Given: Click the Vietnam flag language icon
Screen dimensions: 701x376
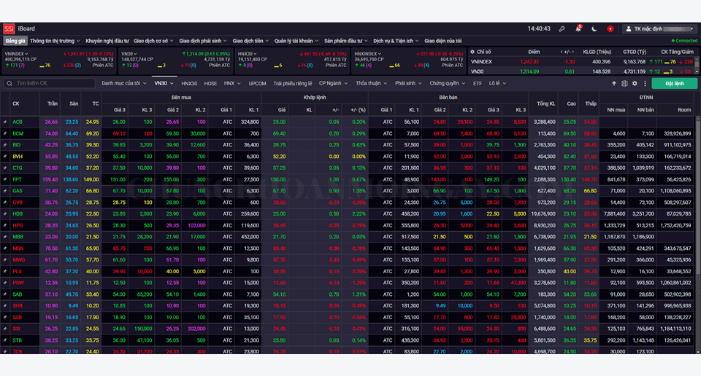Looking at the screenshot, I should [610, 28].
